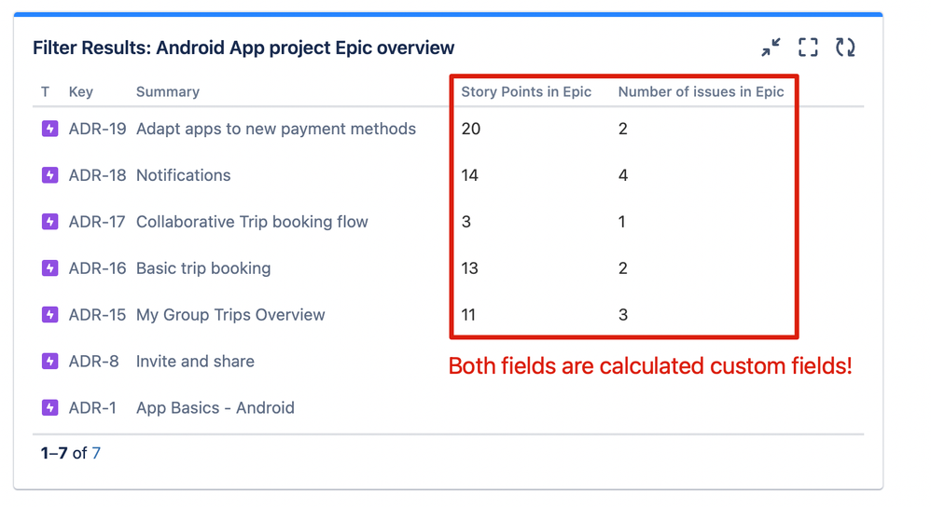Open the Notifications epic summary
The image size is (931, 507).
[x=184, y=175]
